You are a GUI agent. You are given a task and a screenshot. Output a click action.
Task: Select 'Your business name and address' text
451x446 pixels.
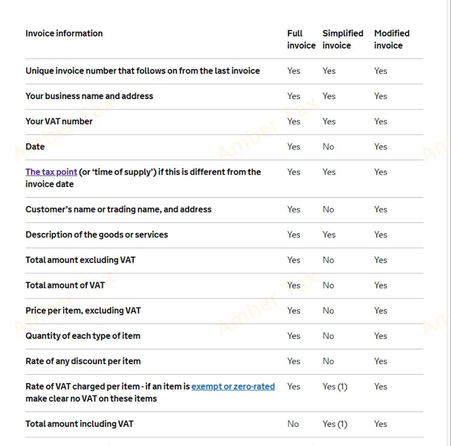coord(89,96)
